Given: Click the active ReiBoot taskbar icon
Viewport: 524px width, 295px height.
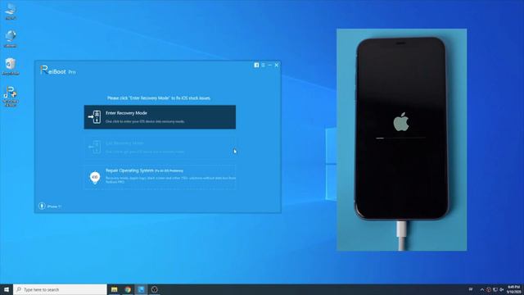Looking at the screenshot, I should [141, 289].
